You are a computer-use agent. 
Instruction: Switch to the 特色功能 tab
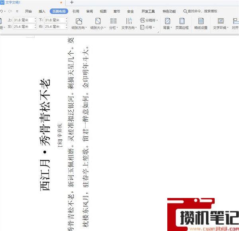tap(169, 11)
